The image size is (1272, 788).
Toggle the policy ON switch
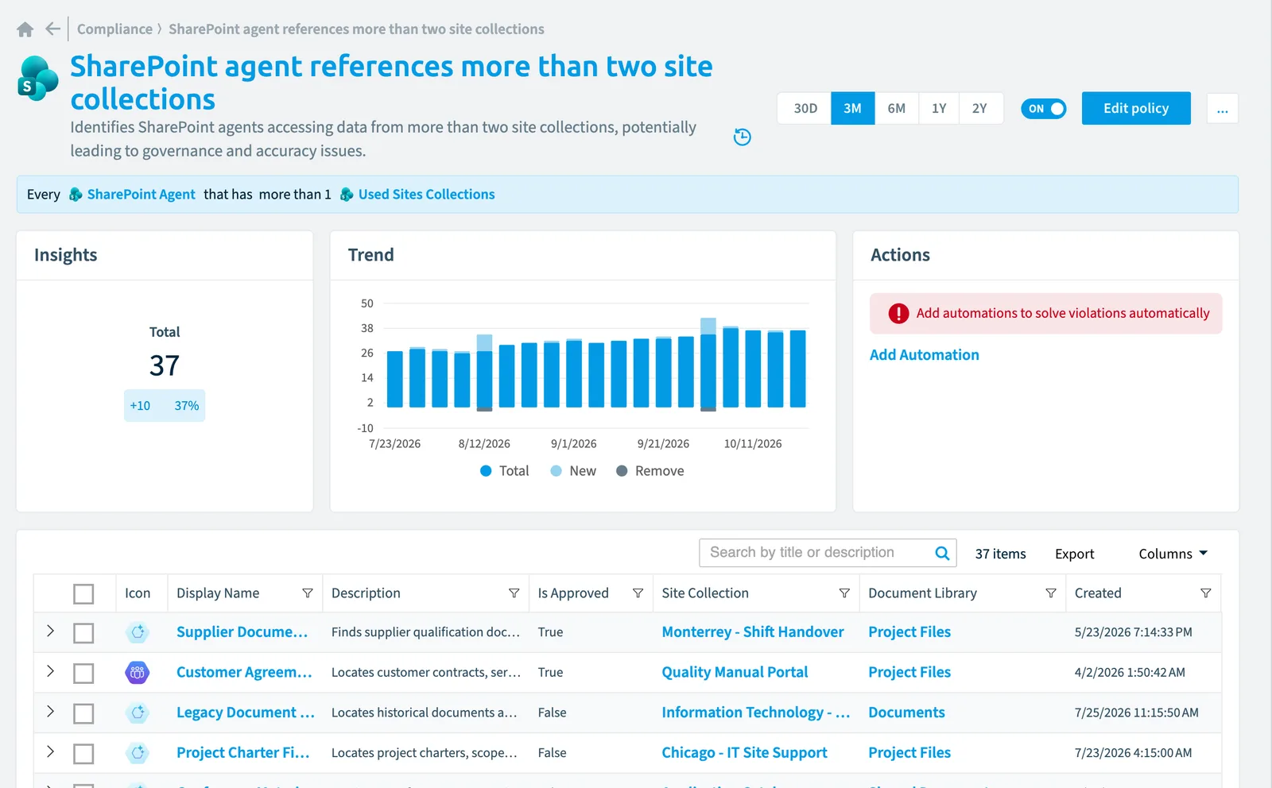click(x=1043, y=109)
